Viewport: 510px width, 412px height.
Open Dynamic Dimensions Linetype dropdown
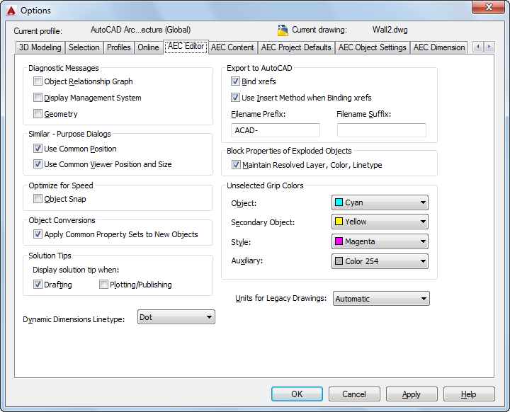click(176, 317)
